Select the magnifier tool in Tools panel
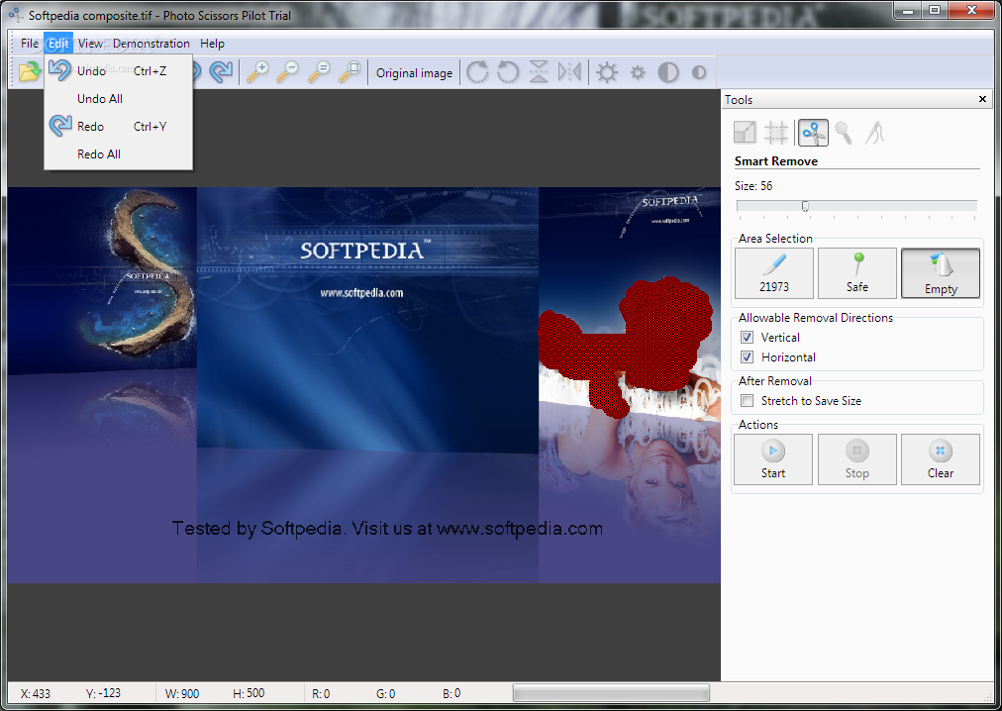The image size is (1002, 711). click(844, 133)
